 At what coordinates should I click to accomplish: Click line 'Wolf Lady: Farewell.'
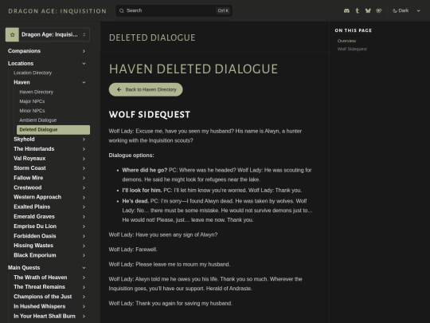pyautogui.click(x=133, y=250)
